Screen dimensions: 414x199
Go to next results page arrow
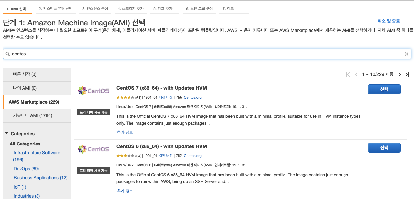[400, 75]
